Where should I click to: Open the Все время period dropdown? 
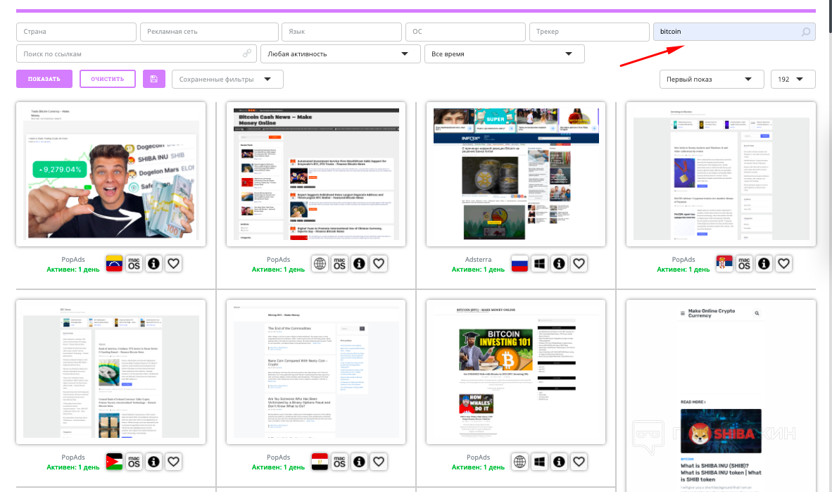click(504, 53)
